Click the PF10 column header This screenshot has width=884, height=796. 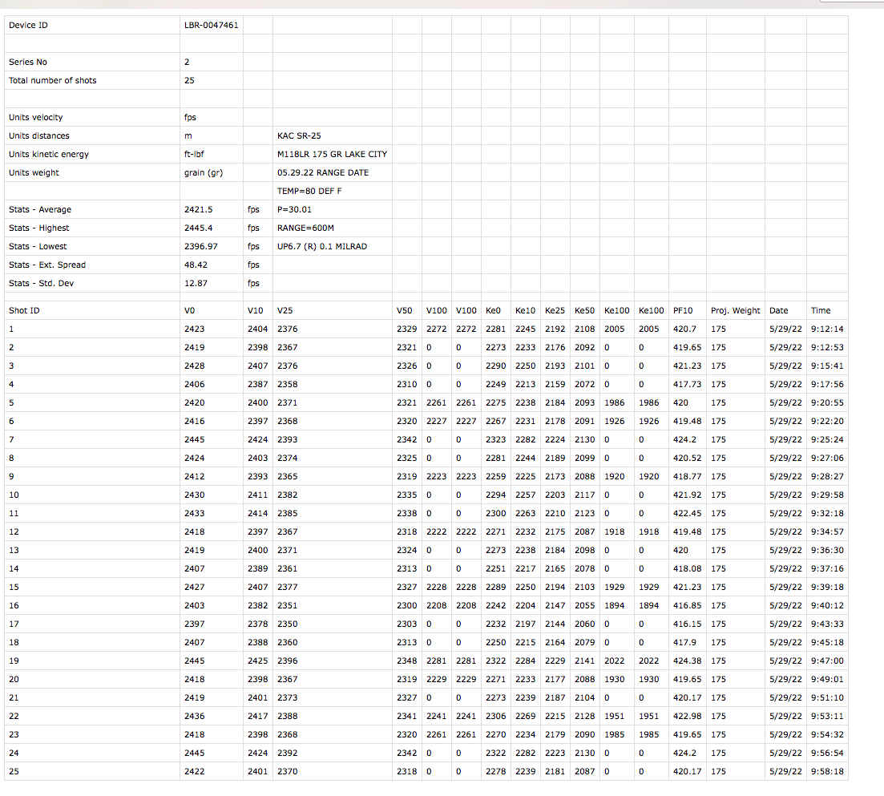point(683,310)
